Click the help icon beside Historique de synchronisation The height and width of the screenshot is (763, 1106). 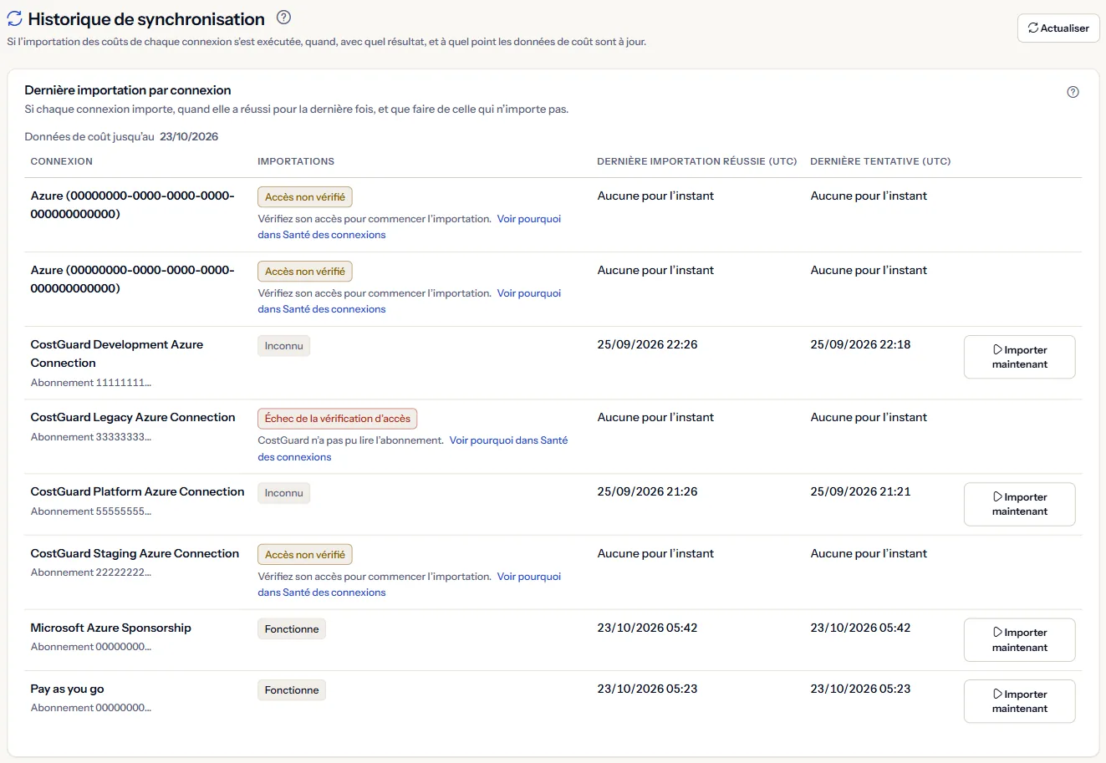point(283,18)
